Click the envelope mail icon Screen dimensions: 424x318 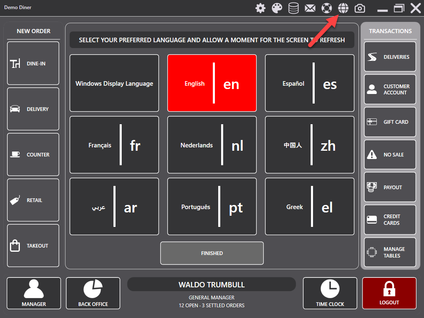310,8
